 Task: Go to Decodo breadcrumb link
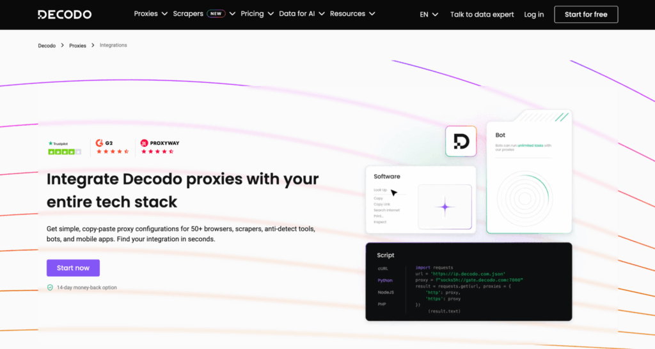47,46
